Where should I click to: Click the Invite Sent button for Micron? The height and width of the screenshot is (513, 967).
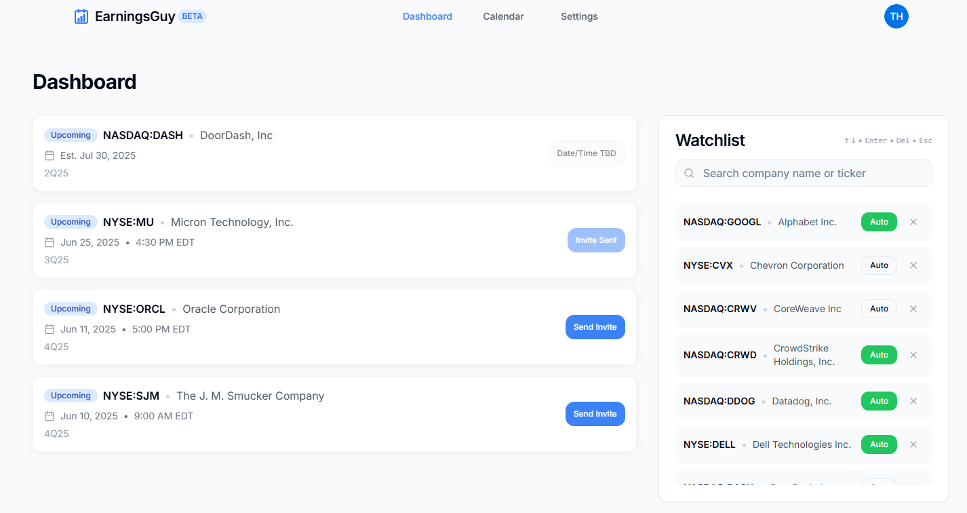596,240
